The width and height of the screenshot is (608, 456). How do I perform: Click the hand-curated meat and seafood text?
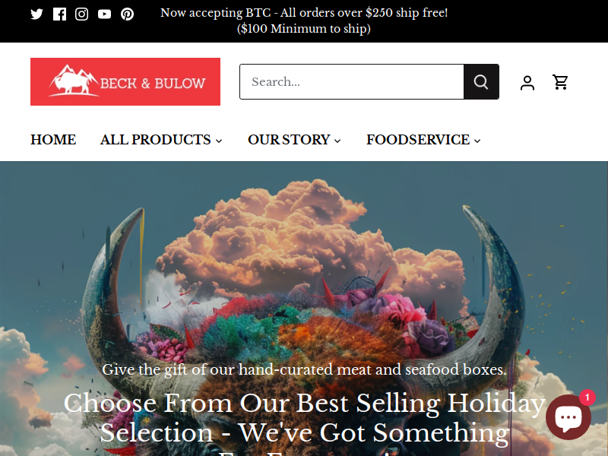click(305, 369)
